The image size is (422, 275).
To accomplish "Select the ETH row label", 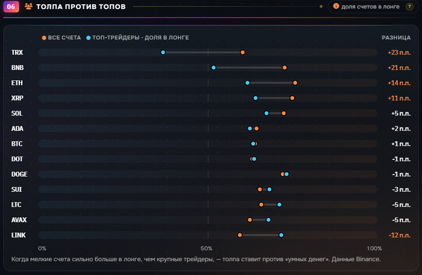I will point(17,83).
